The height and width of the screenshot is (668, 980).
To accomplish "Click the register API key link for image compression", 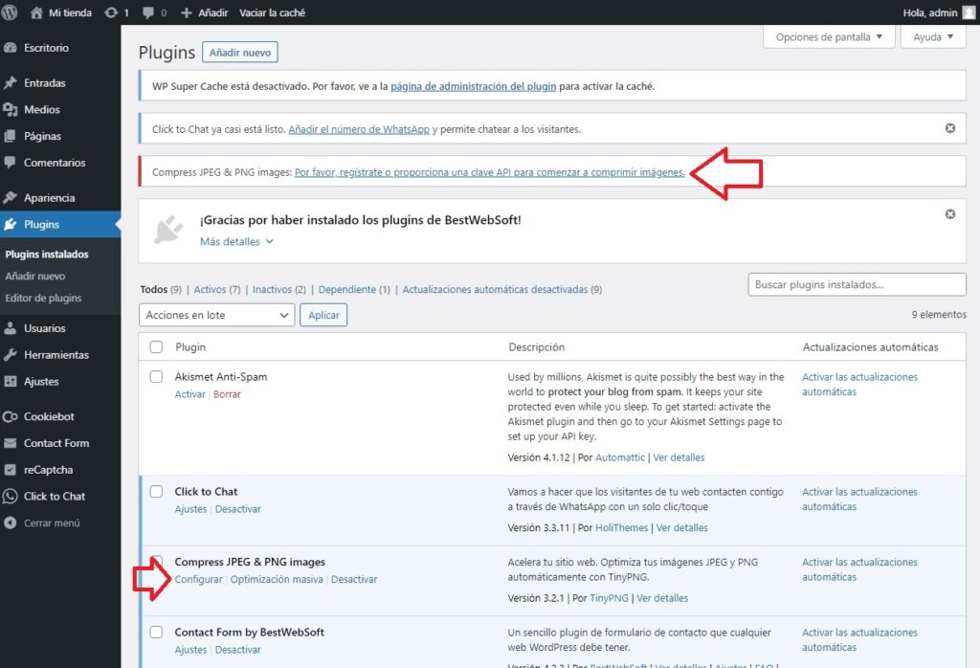I will pyautogui.click(x=489, y=172).
